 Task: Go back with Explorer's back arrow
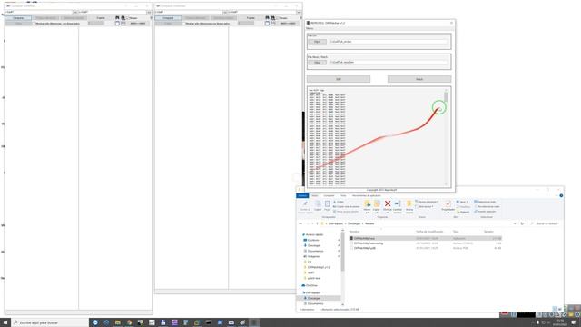[x=300, y=224]
